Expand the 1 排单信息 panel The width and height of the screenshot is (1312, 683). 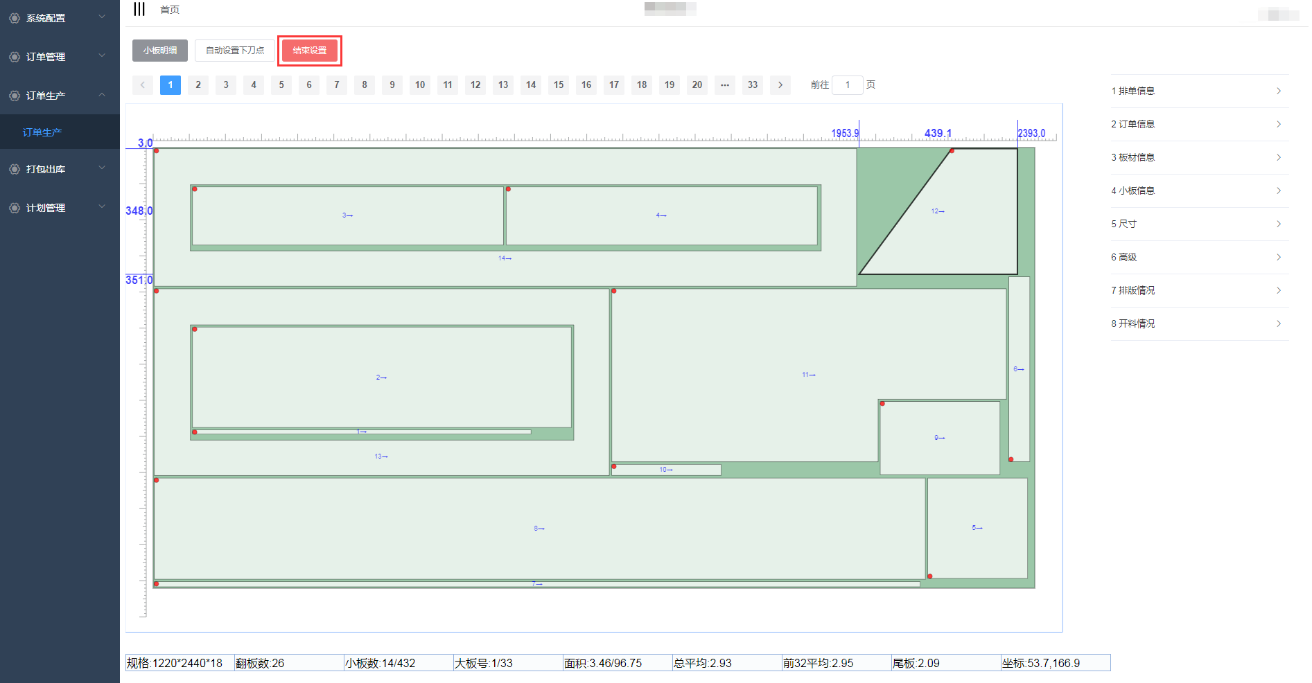pyautogui.click(x=1199, y=91)
